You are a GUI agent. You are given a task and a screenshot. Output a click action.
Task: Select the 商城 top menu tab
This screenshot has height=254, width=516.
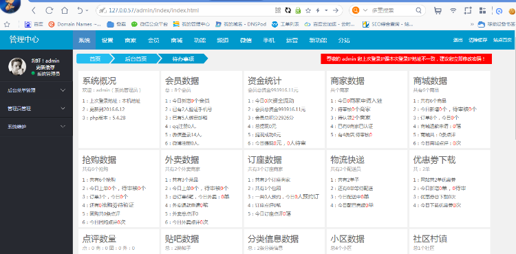click(176, 40)
